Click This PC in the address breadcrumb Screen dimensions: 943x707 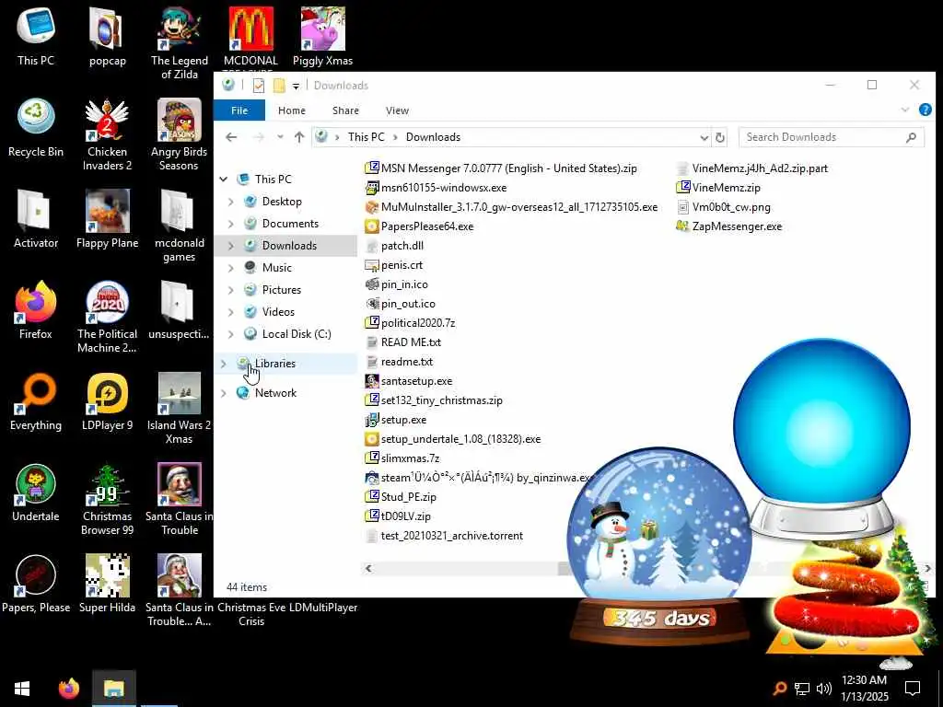tap(366, 137)
